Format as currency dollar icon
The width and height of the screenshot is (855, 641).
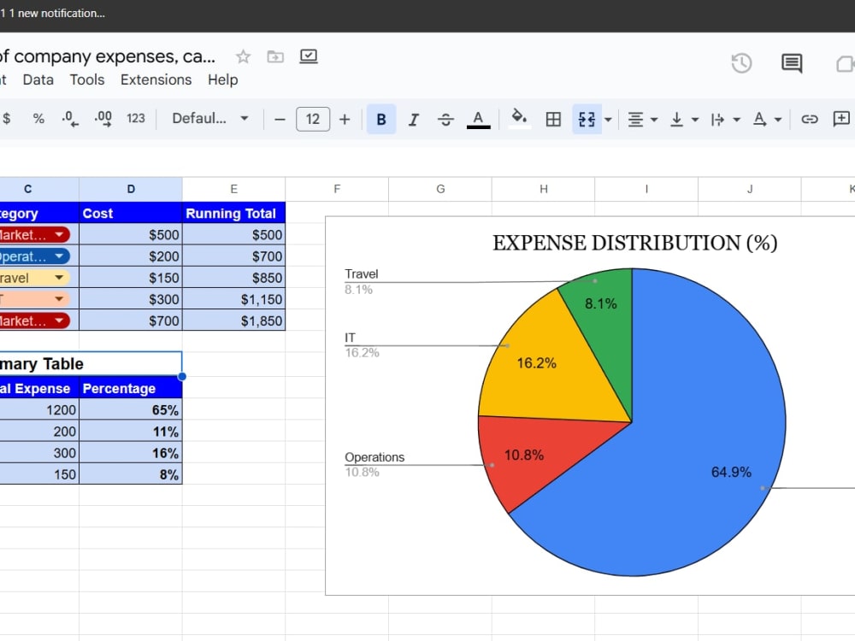pyautogui.click(x=7, y=118)
